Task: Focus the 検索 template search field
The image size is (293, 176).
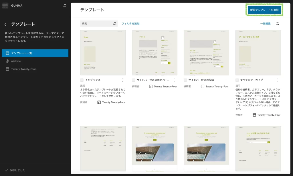Action: pos(96,24)
